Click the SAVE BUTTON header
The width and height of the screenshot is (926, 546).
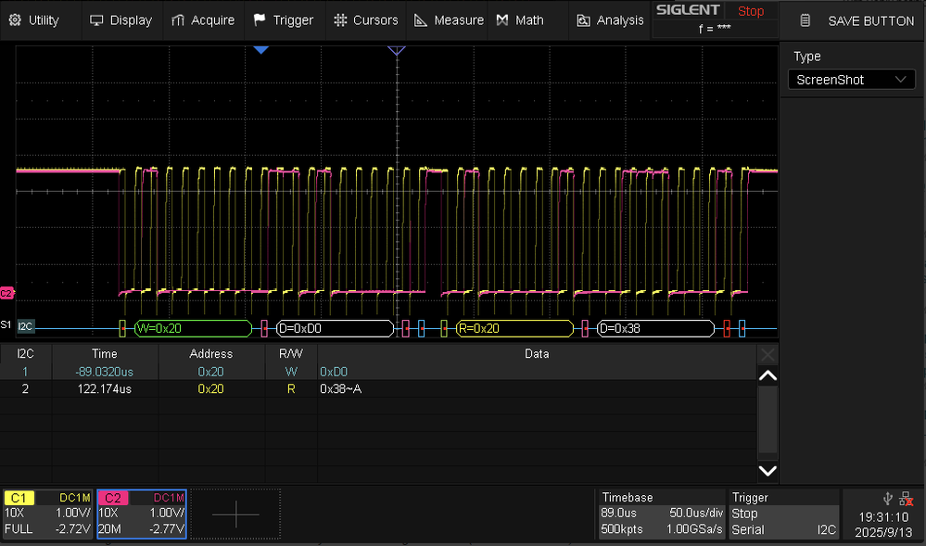pos(857,20)
